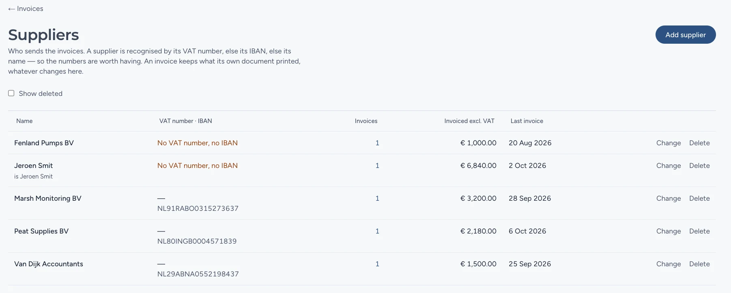The image size is (731, 293).
Task: Delete the Jeroen Smit supplier
Action: pos(699,166)
